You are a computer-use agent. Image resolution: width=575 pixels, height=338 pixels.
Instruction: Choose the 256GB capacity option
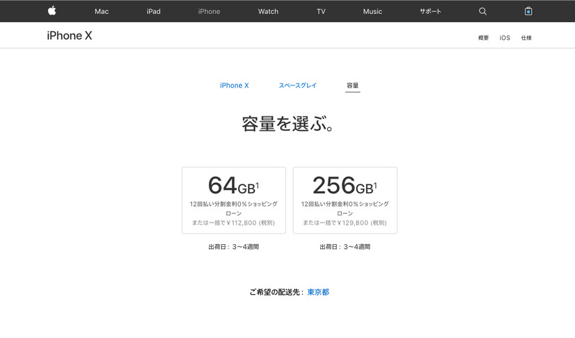345,200
